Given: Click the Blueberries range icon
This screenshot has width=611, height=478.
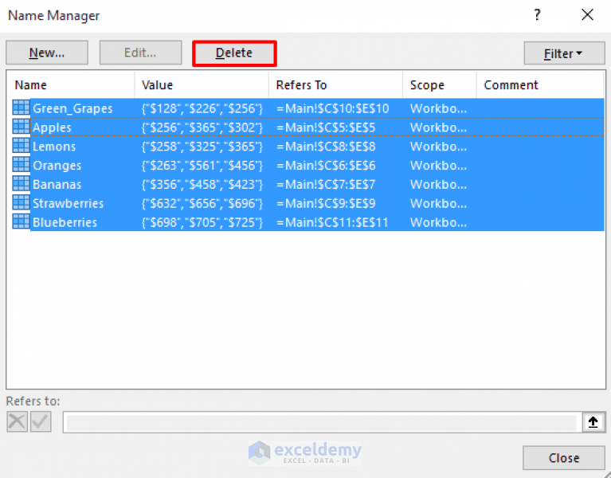Looking at the screenshot, I should (x=21, y=221).
